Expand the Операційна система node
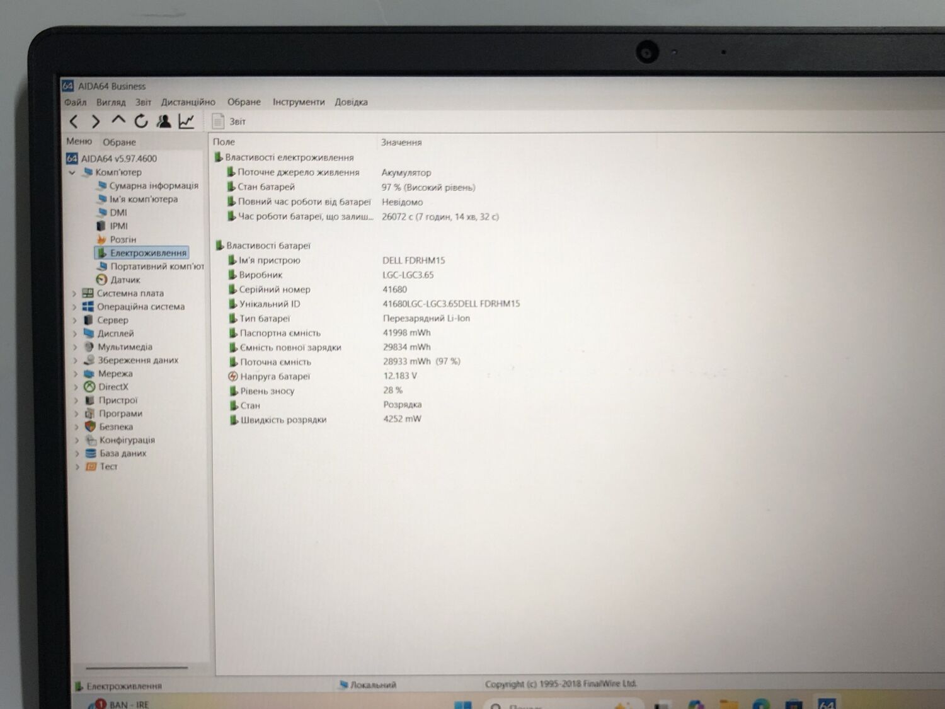This screenshot has height=709, width=945. click(74, 307)
